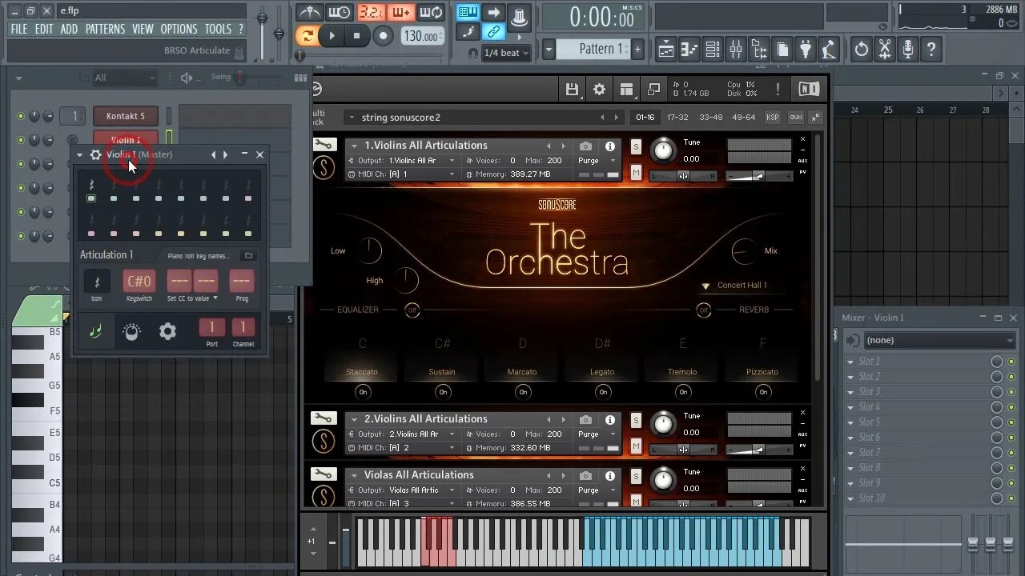
Task: Open the Playlist view icon
Action: pos(666,50)
